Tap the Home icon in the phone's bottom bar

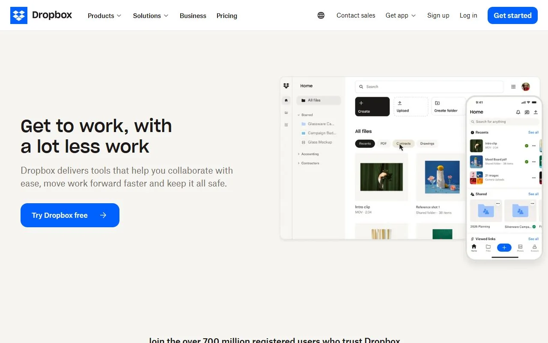click(474, 247)
